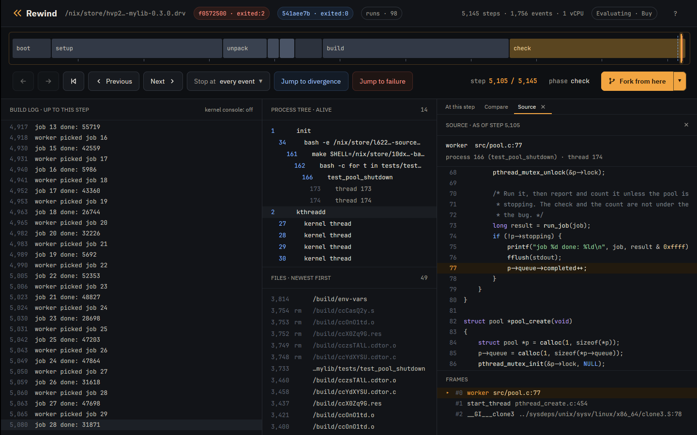Image resolution: width=697 pixels, height=435 pixels.
Task: Click the Evaluating Buy badge
Action: click(624, 14)
